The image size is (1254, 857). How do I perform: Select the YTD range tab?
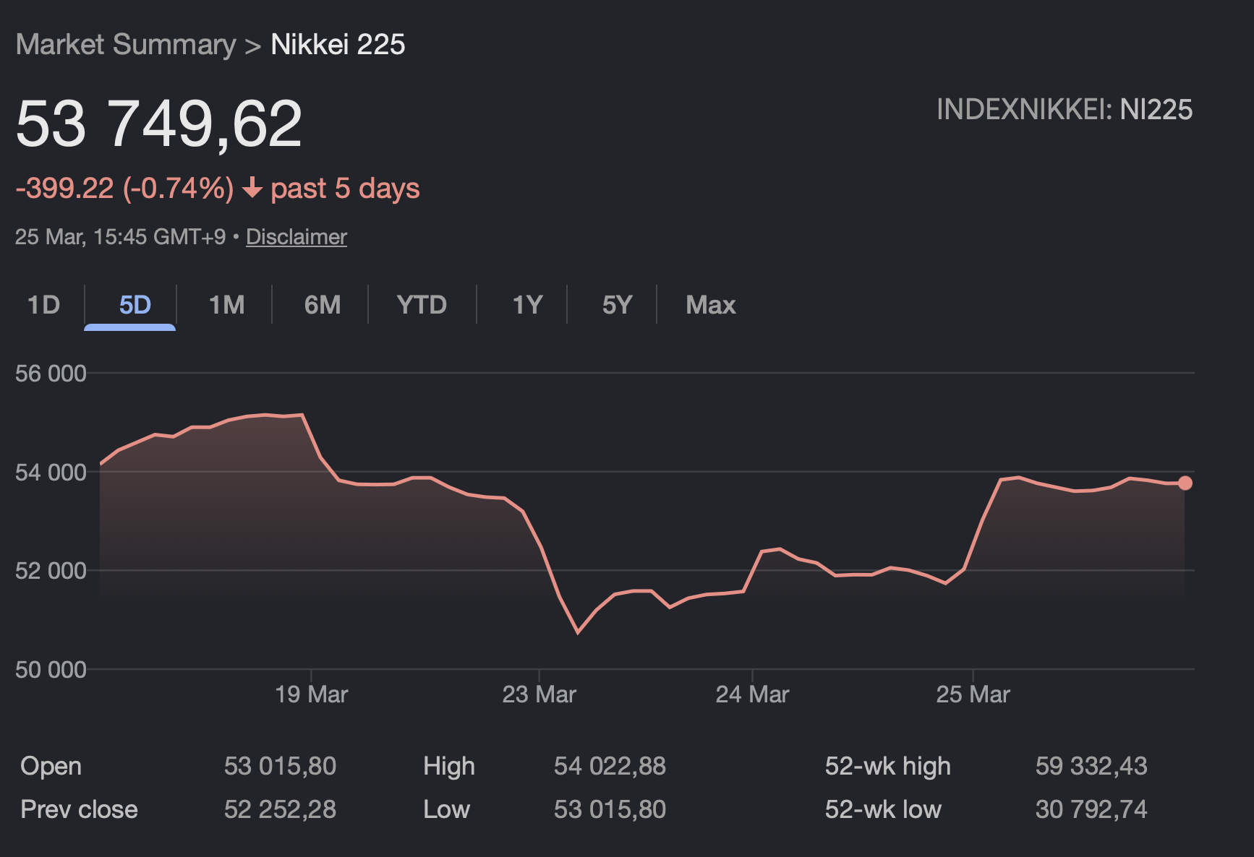[422, 305]
